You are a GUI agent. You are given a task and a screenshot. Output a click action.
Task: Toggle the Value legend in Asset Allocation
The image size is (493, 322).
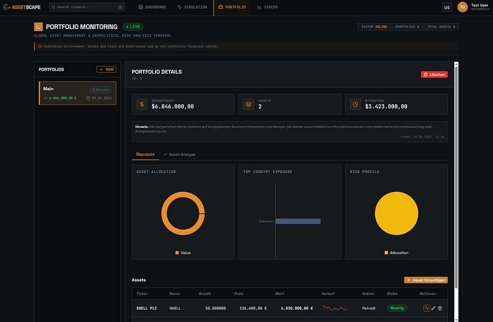pyautogui.click(x=182, y=253)
